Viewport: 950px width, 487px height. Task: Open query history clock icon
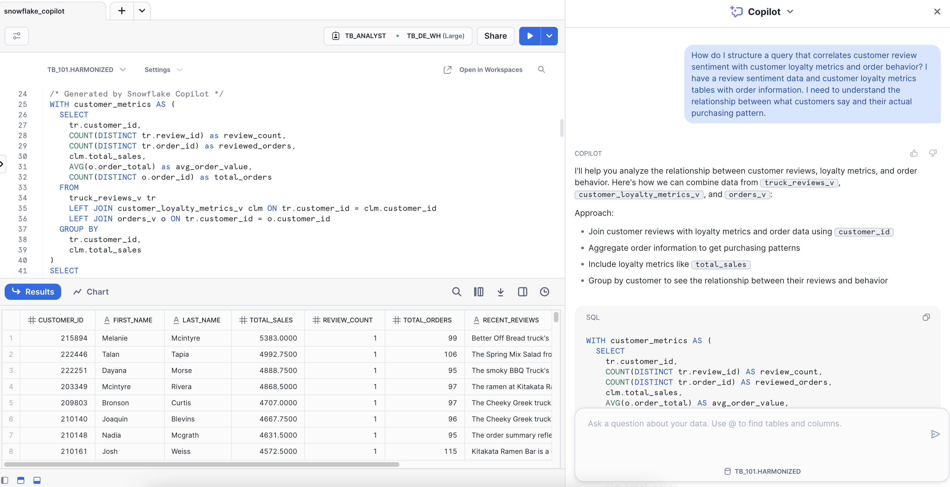(544, 292)
